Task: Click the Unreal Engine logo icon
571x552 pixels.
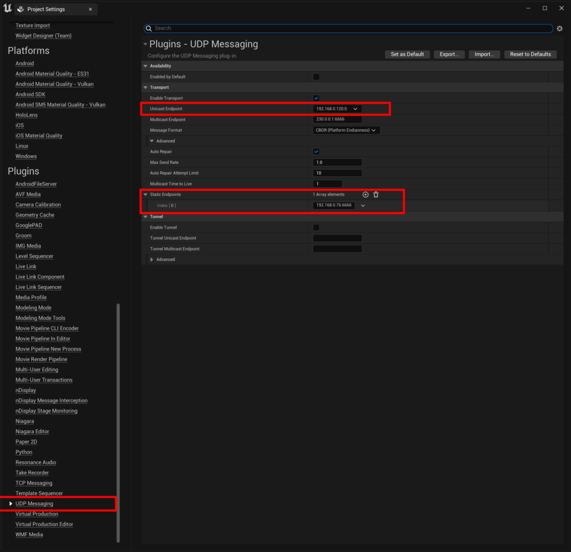Action: point(8,8)
